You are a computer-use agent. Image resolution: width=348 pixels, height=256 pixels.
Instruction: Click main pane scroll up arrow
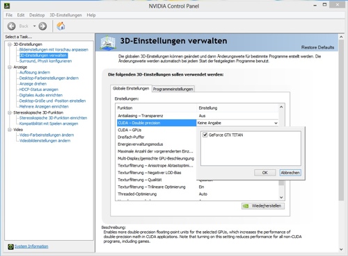(341, 37)
